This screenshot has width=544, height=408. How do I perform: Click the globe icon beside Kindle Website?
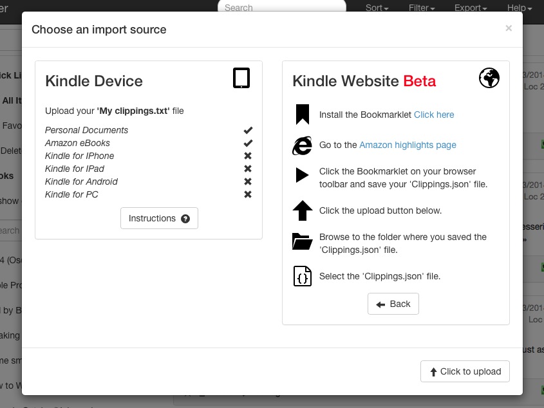[x=489, y=79]
